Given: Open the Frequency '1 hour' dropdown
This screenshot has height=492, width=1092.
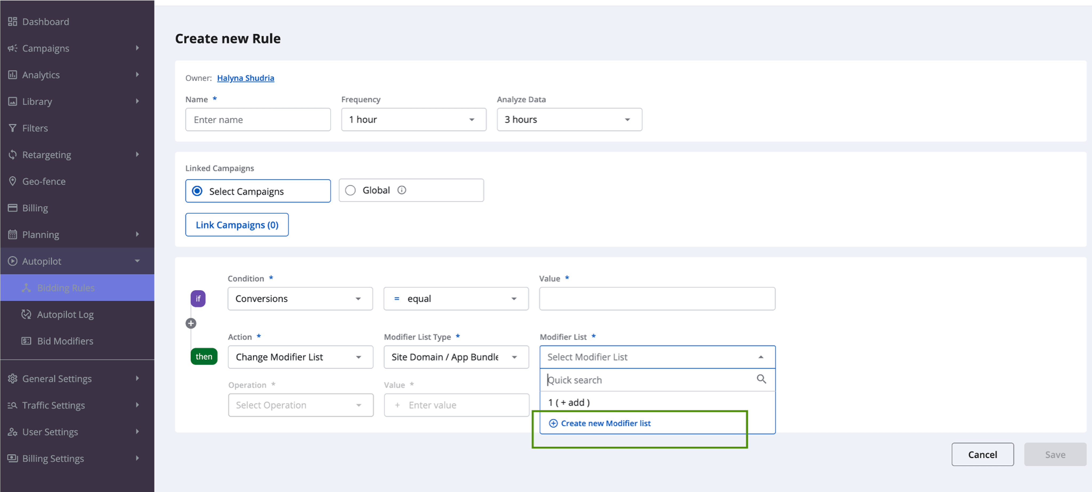Looking at the screenshot, I should [414, 119].
